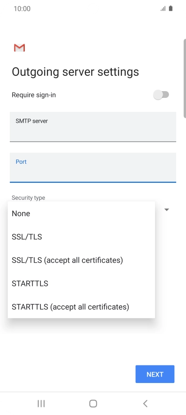
Task: Choose SSL/TLS option
Action: pyautogui.click(x=81, y=237)
